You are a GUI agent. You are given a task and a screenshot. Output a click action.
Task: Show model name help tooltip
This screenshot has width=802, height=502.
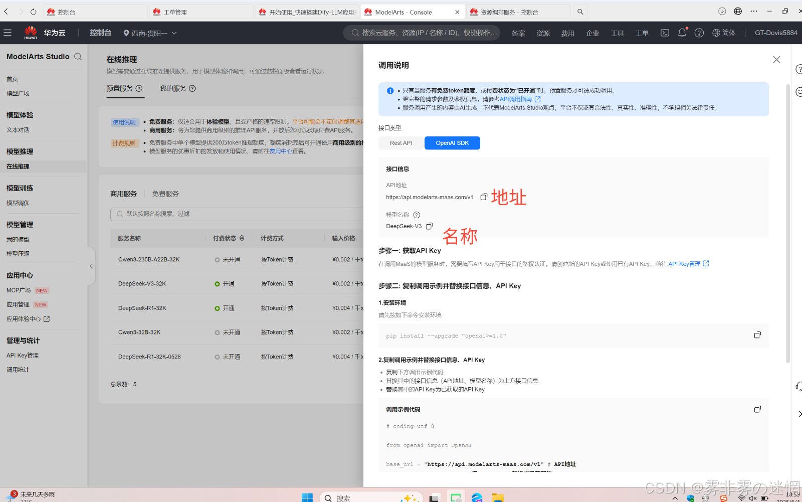(x=417, y=215)
